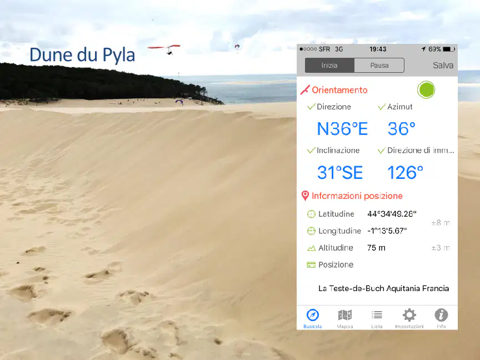Click the red compass needle Orientamento icon
The width and height of the screenshot is (480, 360).
[305, 89]
